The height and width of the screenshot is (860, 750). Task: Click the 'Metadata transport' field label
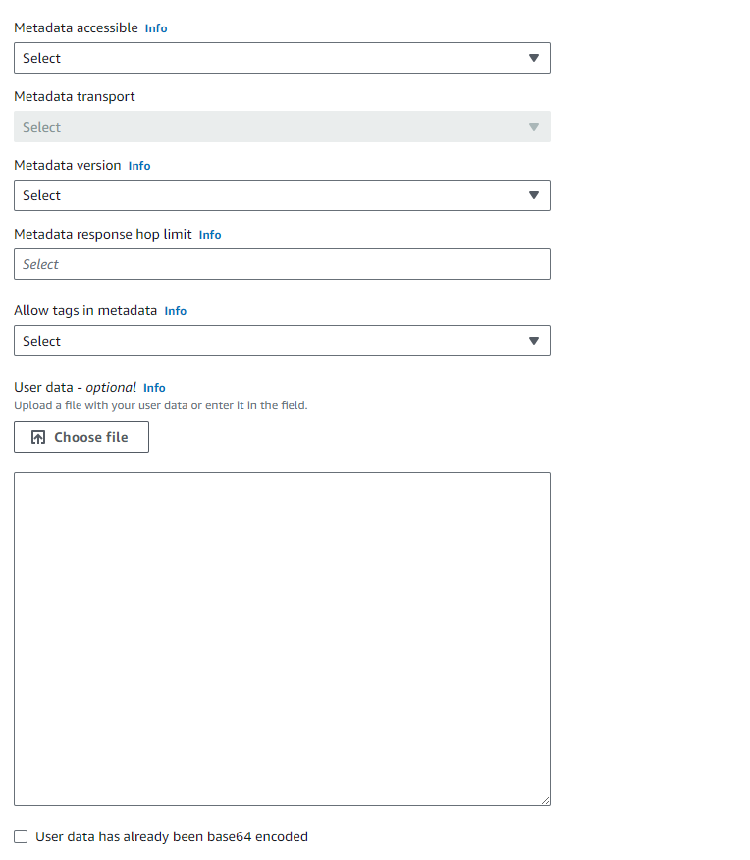[x=75, y=97]
